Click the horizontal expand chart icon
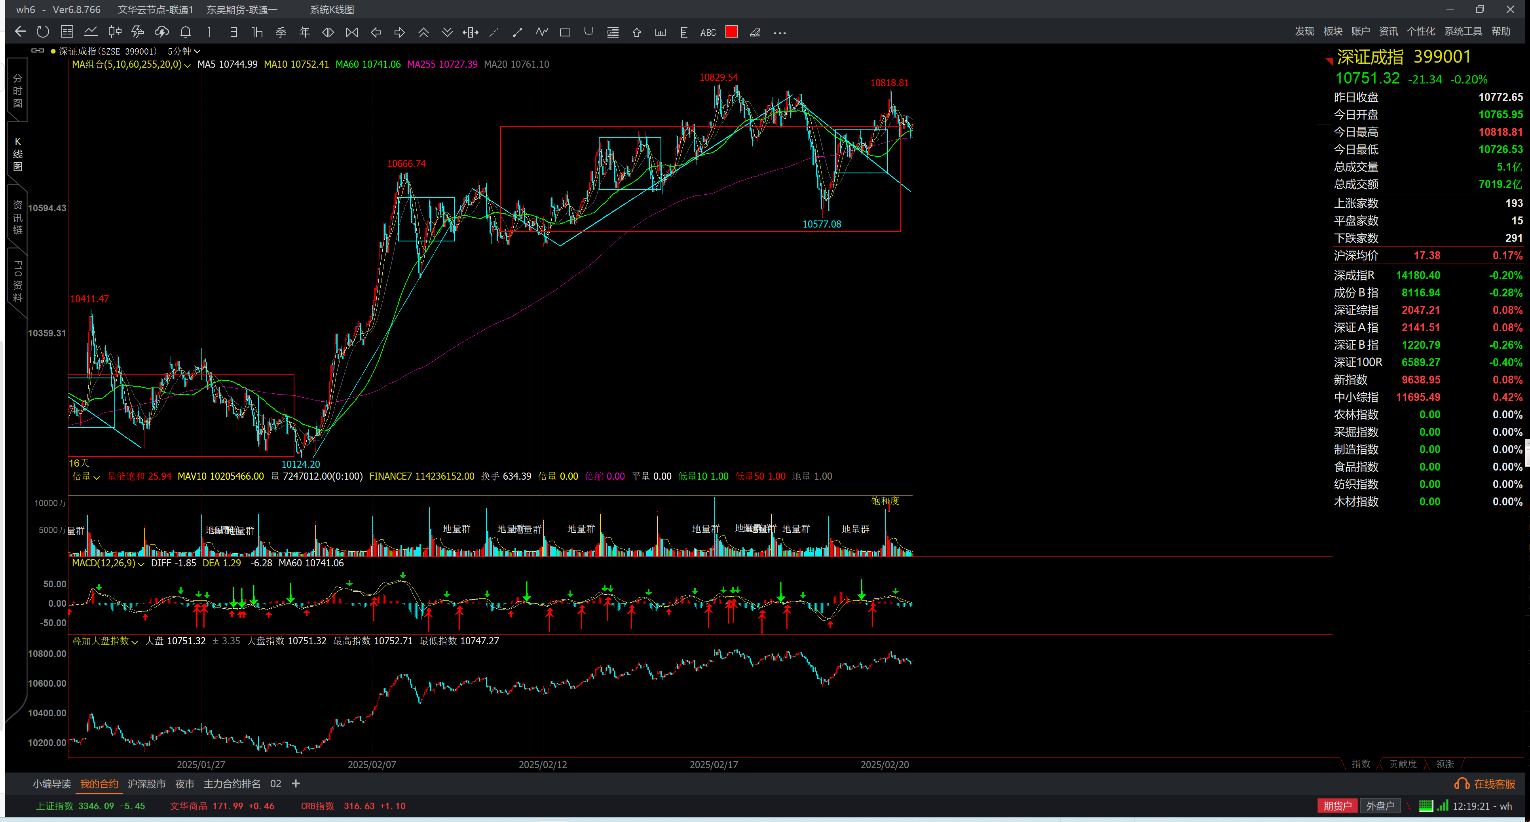Image resolution: width=1530 pixels, height=822 pixels. click(x=328, y=32)
